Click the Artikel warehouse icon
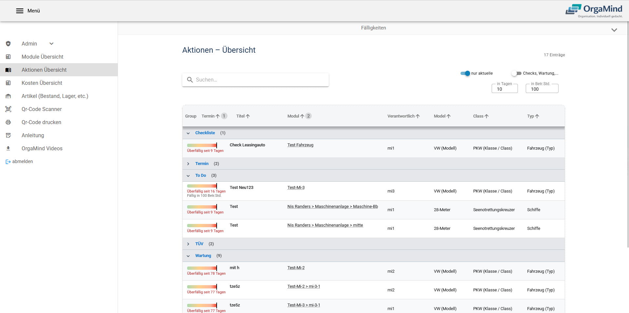 pos(8,96)
